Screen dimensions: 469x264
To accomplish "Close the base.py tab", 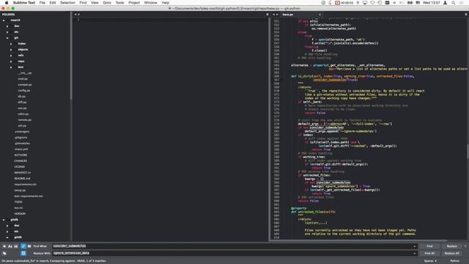I will pos(320,15).
